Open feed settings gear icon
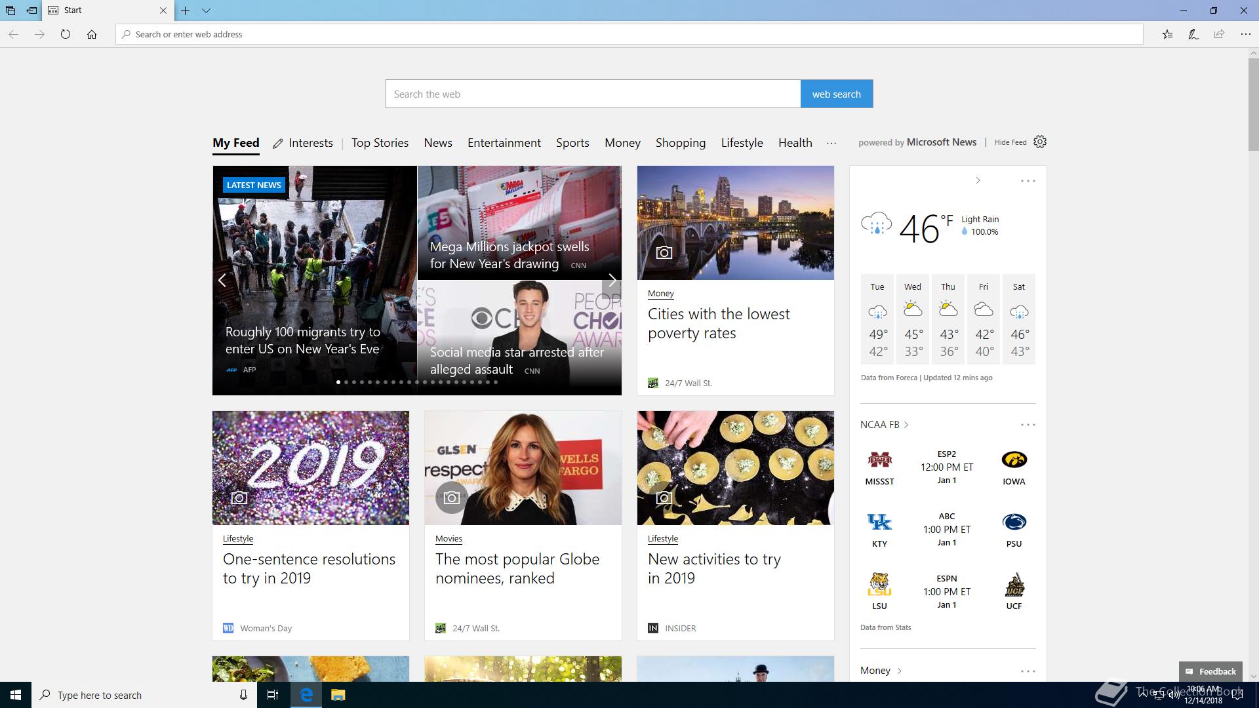Image resolution: width=1259 pixels, height=708 pixels. 1040,142
